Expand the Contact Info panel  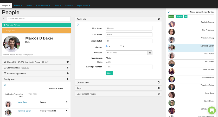(118, 82)
